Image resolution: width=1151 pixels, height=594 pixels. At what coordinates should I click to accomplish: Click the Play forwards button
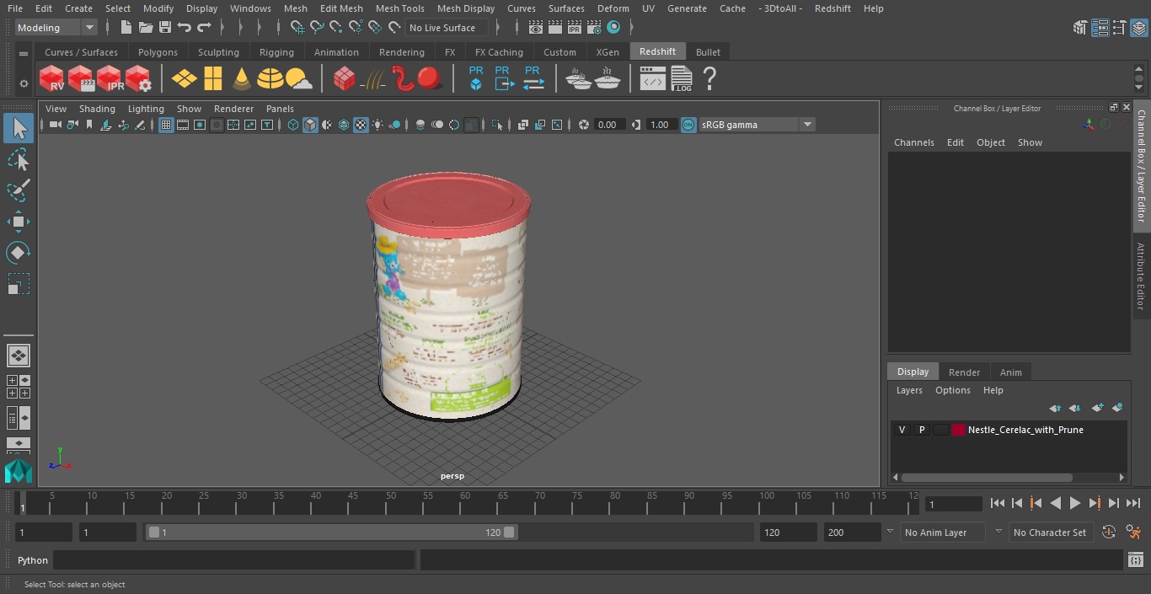1074,503
